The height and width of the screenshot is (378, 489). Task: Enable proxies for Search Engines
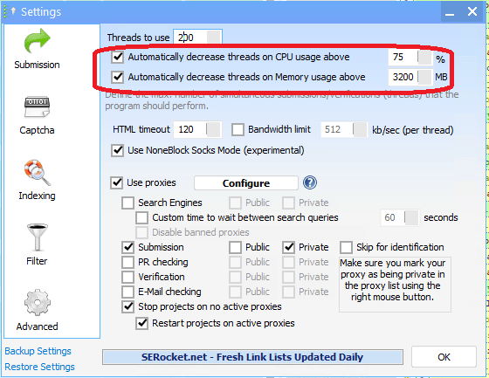point(127,203)
